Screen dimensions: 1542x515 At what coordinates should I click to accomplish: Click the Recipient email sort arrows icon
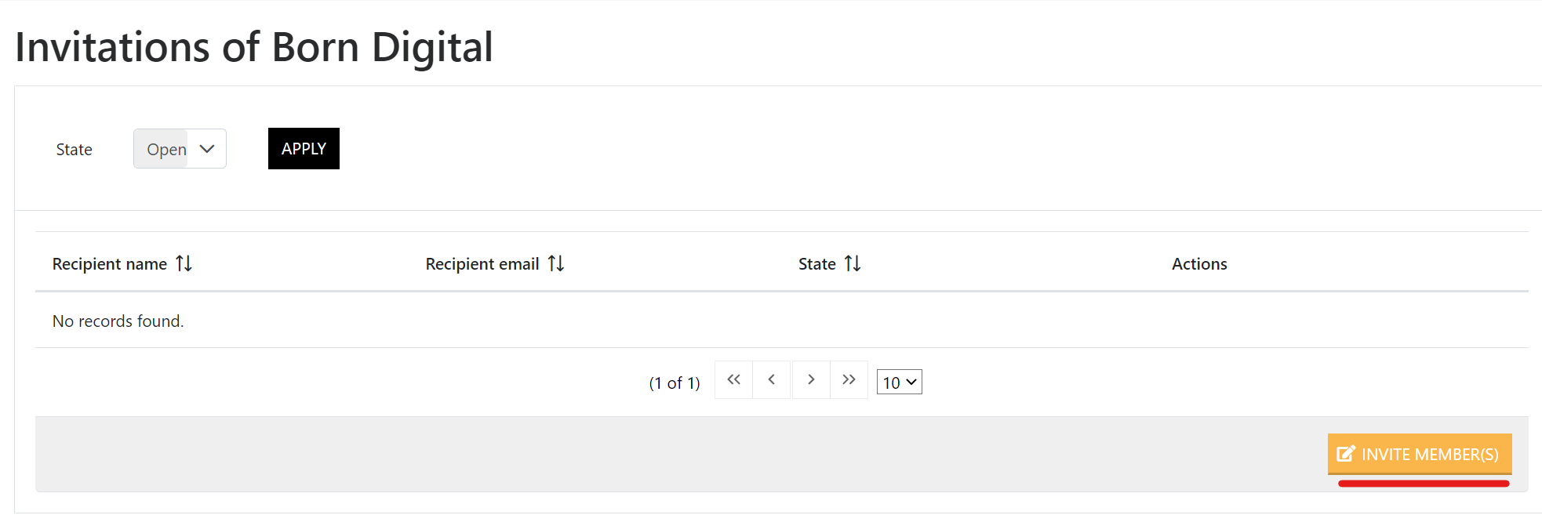(556, 264)
